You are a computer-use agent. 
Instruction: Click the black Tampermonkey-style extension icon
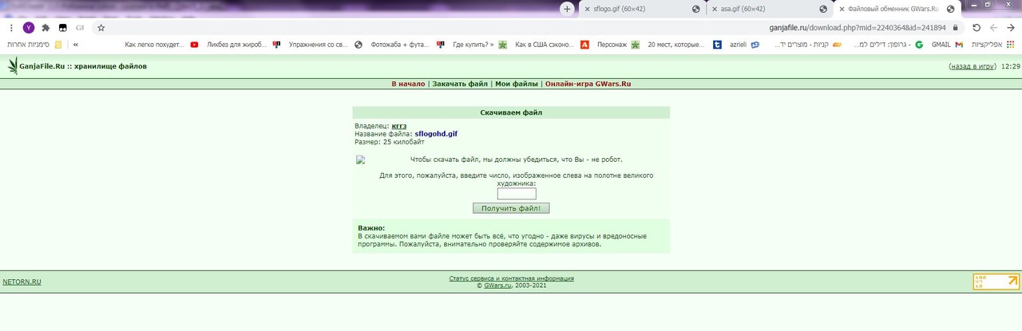(62, 27)
